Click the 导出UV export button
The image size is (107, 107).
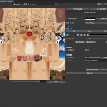pyautogui.click(x=102, y=19)
